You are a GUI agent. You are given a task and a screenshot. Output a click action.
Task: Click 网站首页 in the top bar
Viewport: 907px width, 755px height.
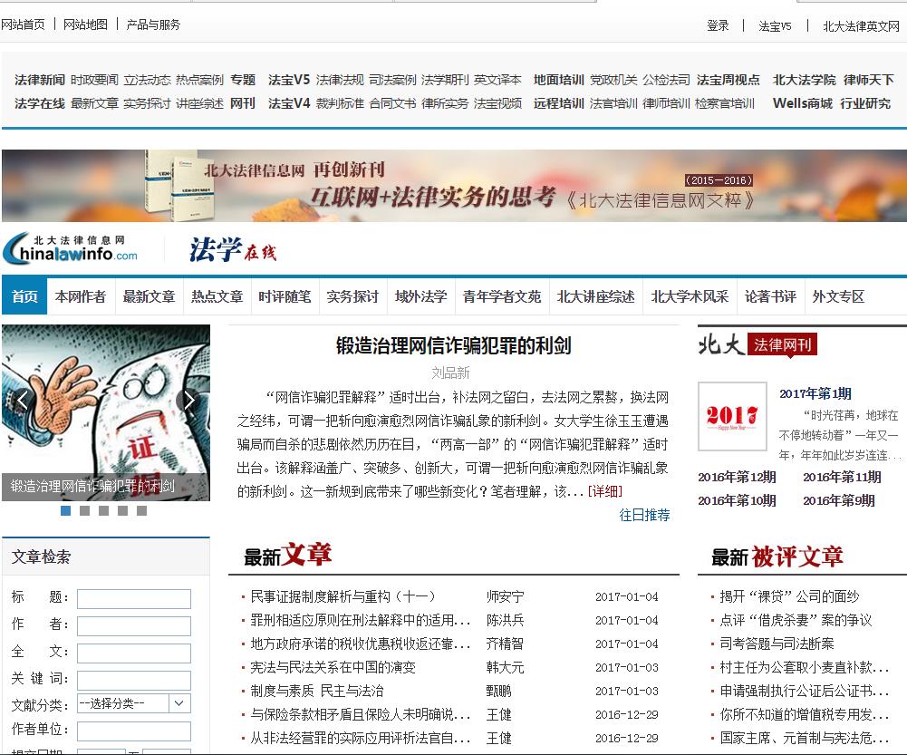(x=23, y=24)
